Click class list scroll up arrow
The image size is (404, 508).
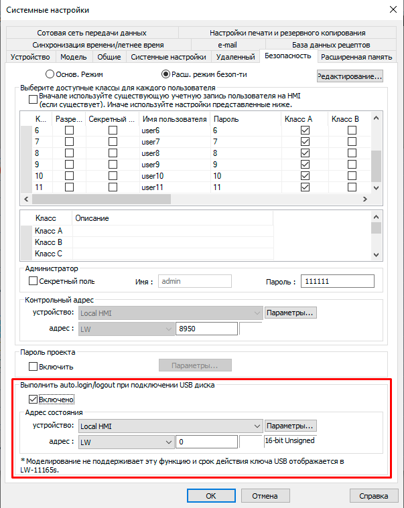pos(376,217)
